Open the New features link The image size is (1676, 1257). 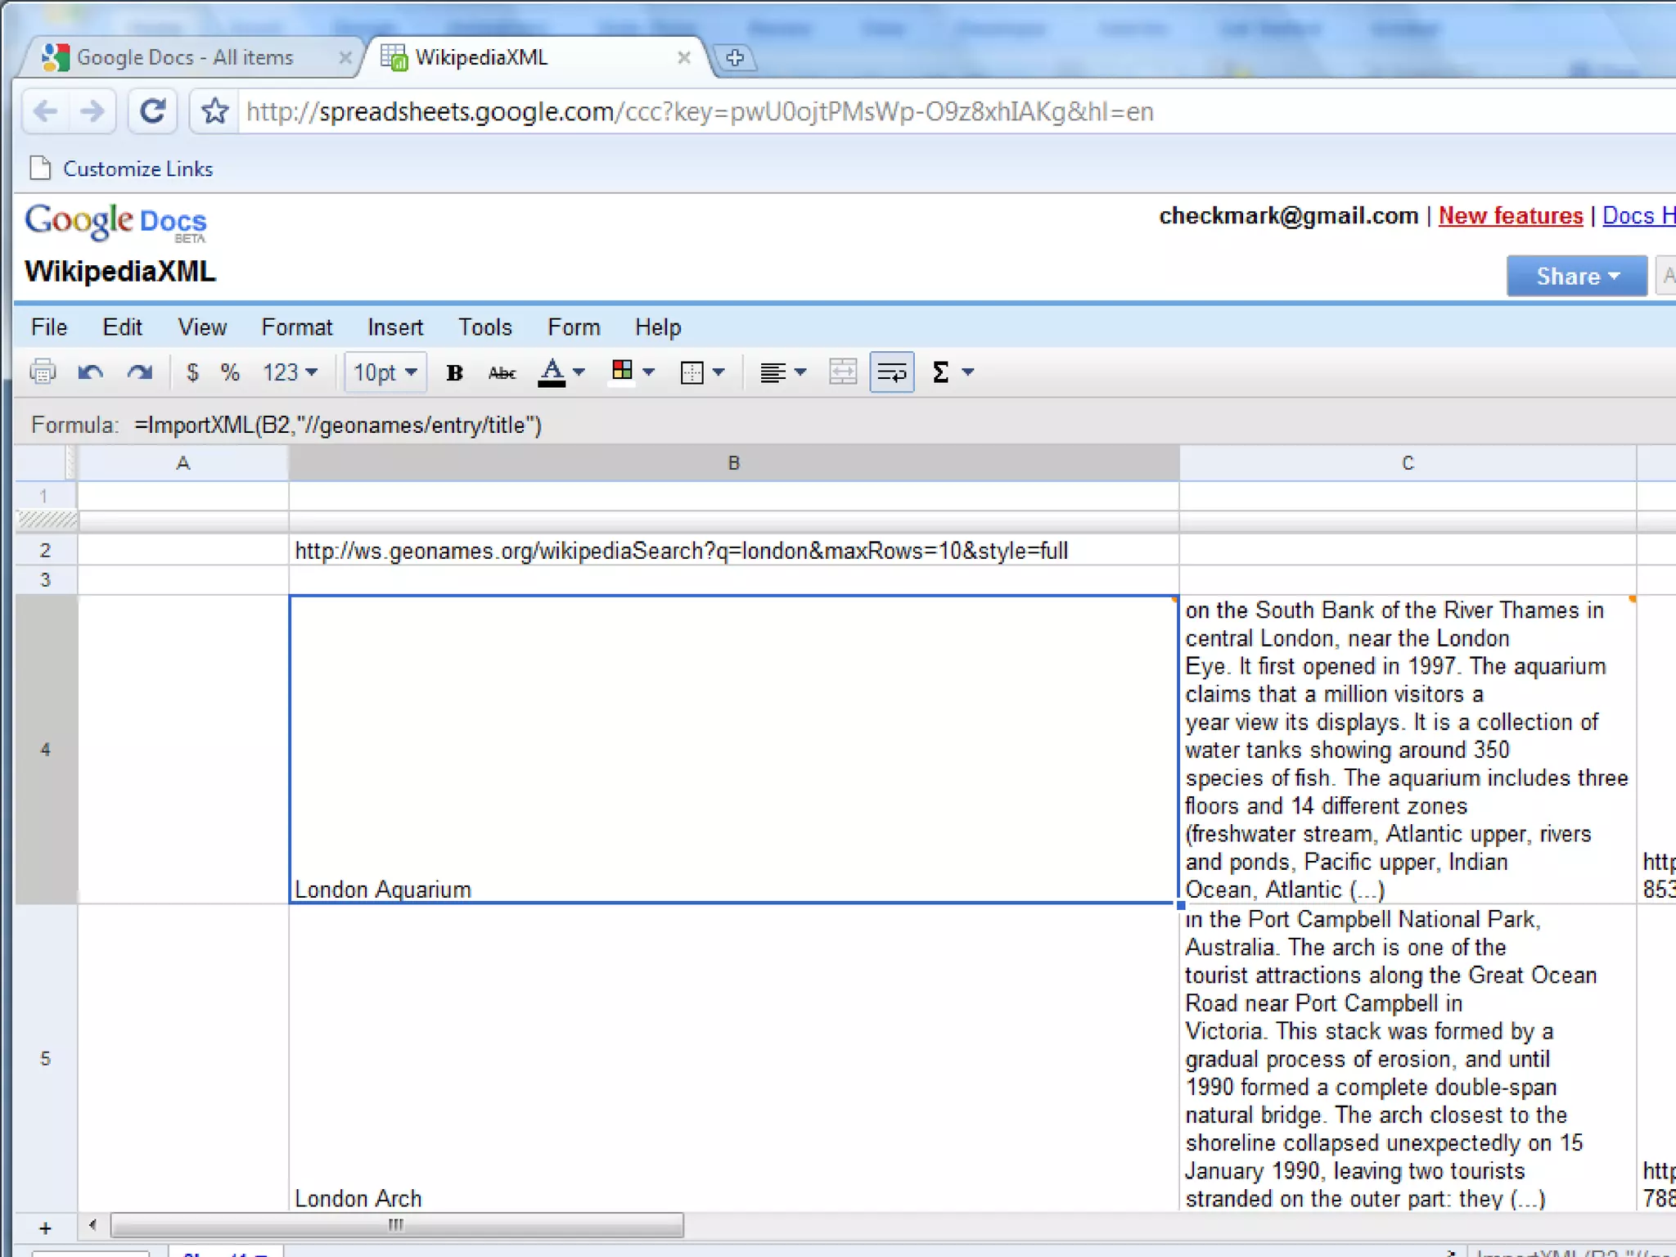1510,216
